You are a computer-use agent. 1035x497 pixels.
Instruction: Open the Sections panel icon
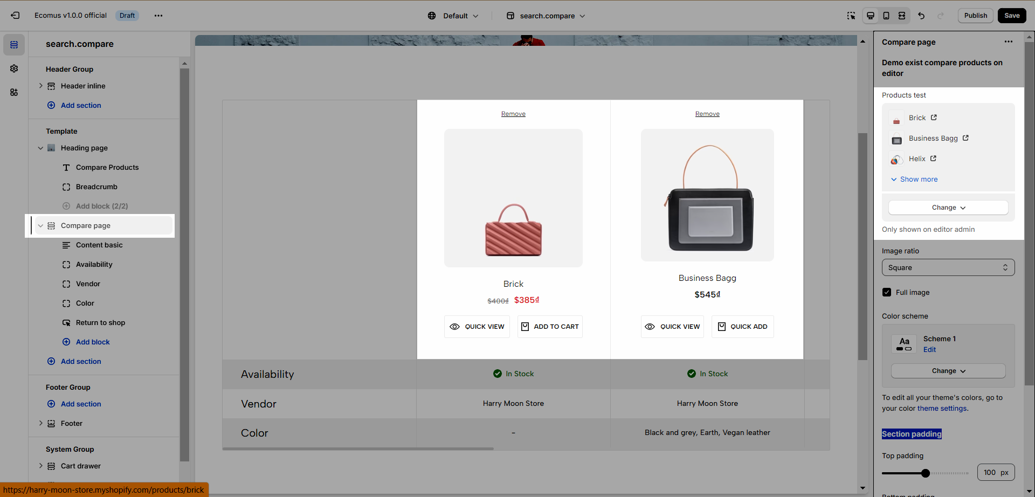click(x=14, y=45)
